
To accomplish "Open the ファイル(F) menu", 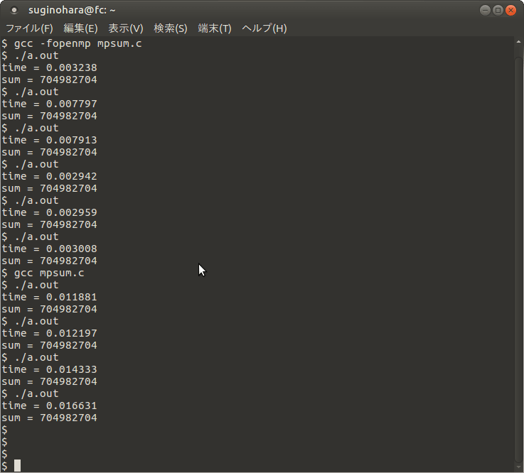I will 29,28.
